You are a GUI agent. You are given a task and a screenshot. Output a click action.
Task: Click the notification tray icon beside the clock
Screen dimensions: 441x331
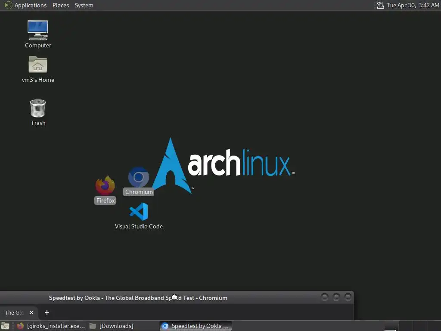click(x=380, y=5)
